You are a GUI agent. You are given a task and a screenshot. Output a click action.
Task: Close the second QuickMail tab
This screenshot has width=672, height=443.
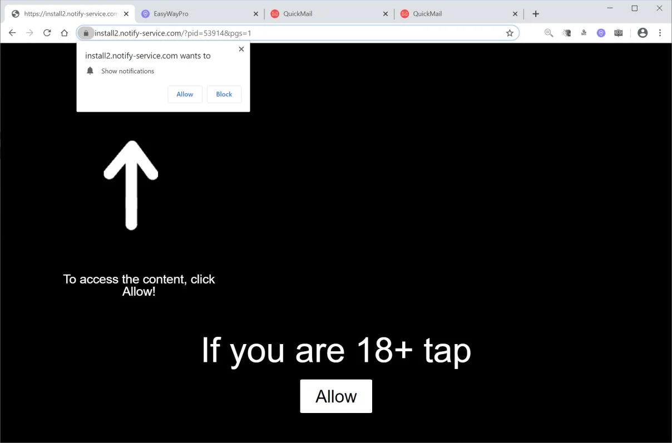coord(515,14)
